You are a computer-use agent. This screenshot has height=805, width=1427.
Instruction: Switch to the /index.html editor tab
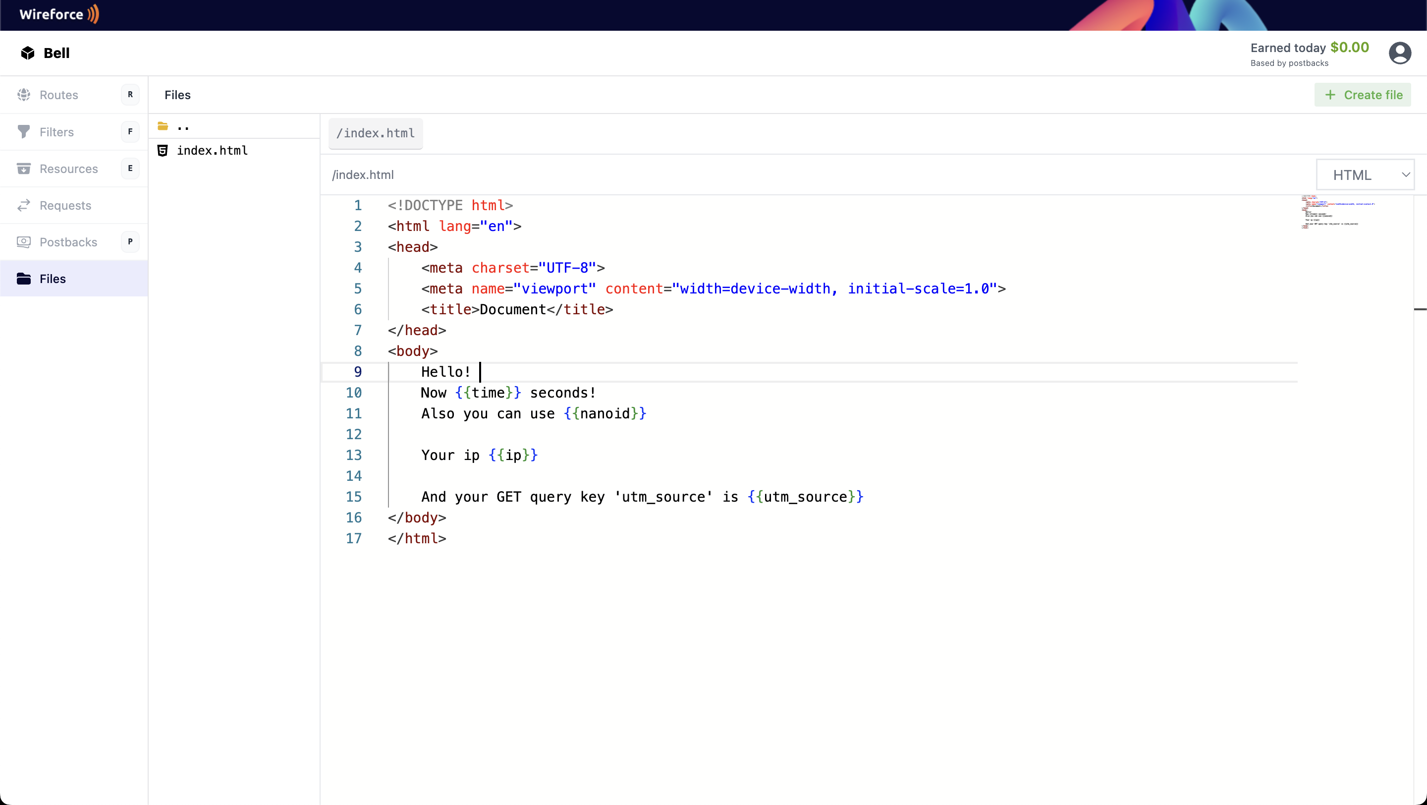coord(375,133)
